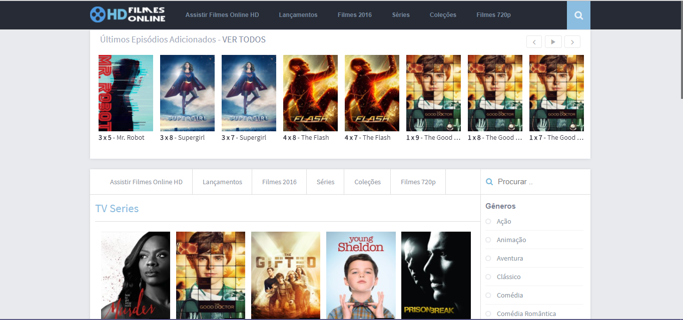Image resolution: width=683 pixels, height=320 pixels.
Task: Click the magnifier icon beside Procurar
Action: 489,182
